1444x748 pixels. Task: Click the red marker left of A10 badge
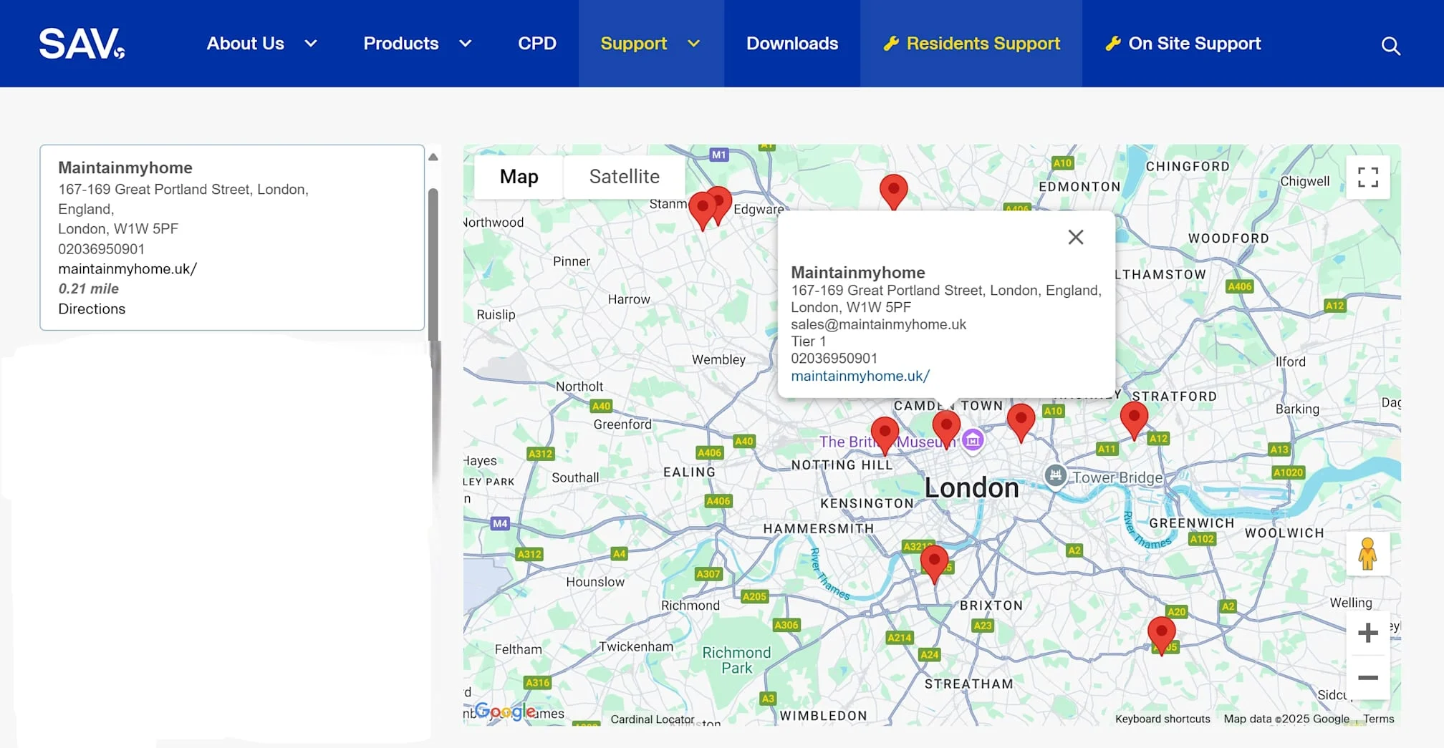[x=1021, y=423]
